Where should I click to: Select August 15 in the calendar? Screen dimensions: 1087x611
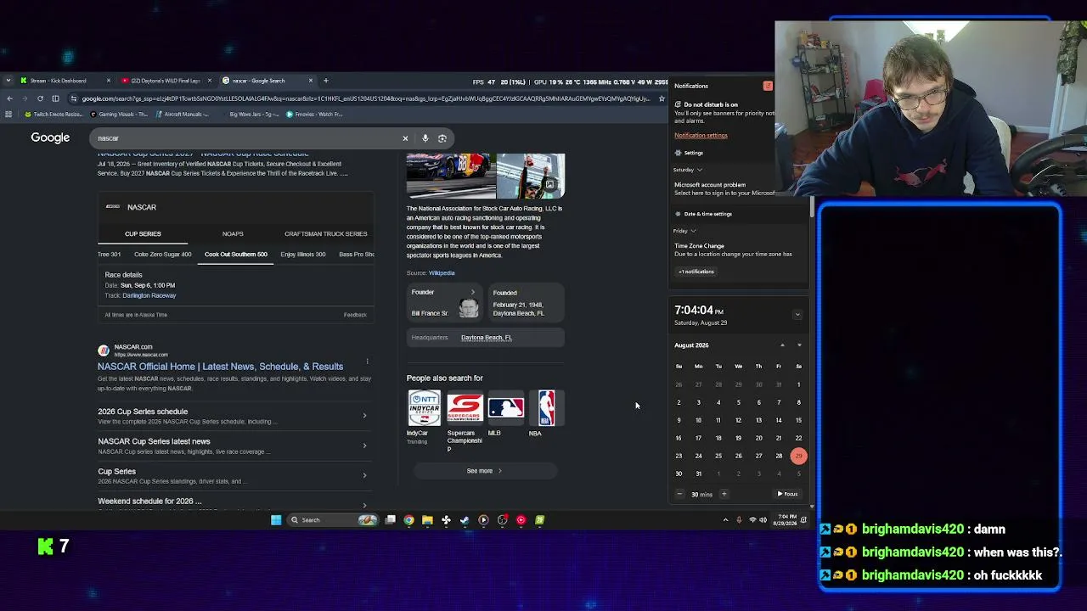pos(798,420)
